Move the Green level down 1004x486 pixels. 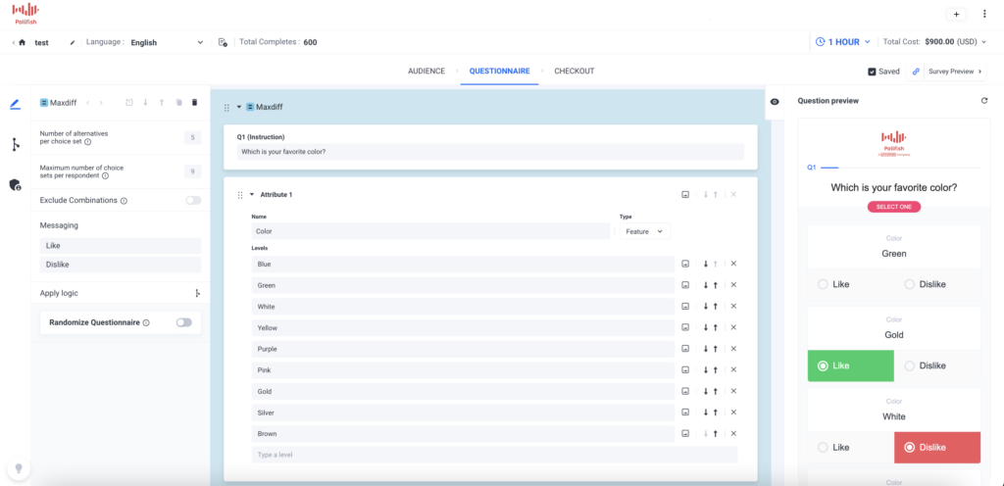[x=705, y=285]
